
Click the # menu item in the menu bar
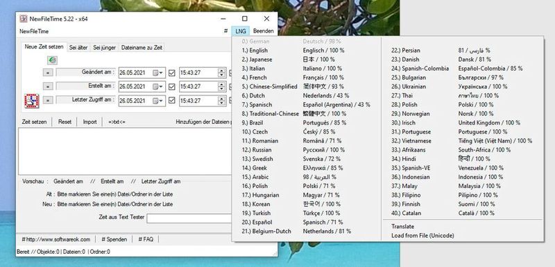225,31
